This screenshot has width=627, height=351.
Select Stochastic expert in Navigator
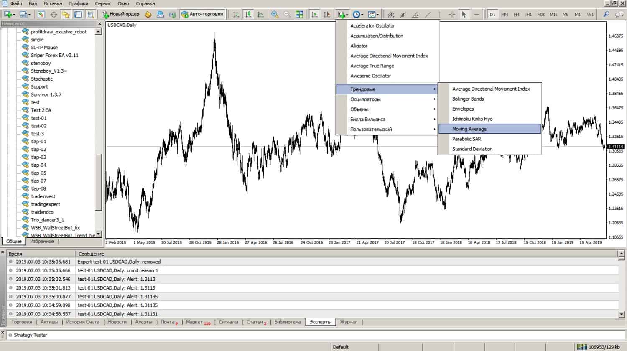(42, 79)
